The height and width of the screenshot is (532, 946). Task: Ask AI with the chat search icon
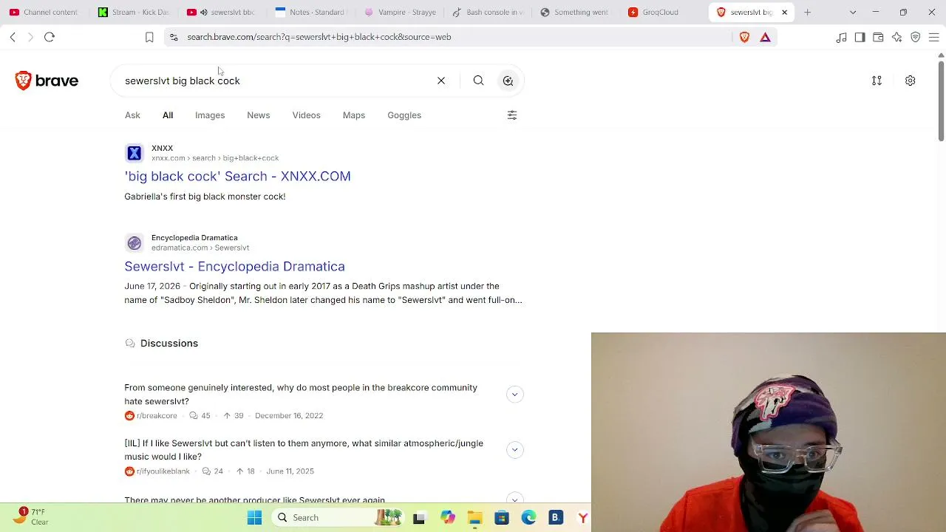tap(508, 81)
